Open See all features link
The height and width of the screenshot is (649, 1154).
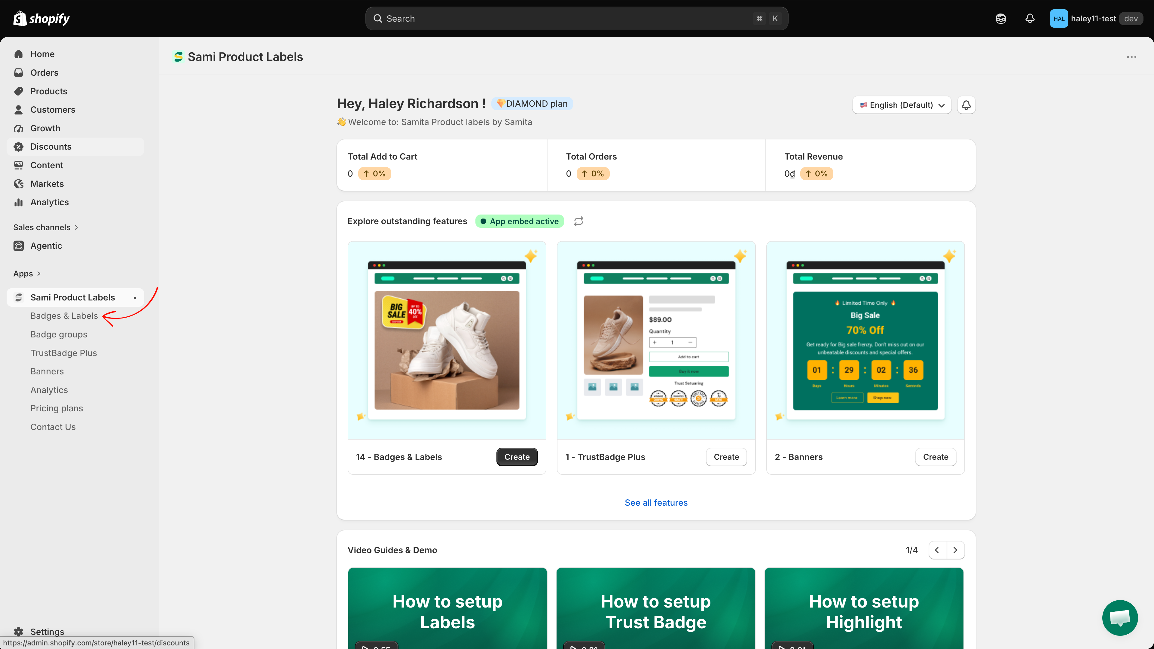pyautogui.click(x=656, y=503)
